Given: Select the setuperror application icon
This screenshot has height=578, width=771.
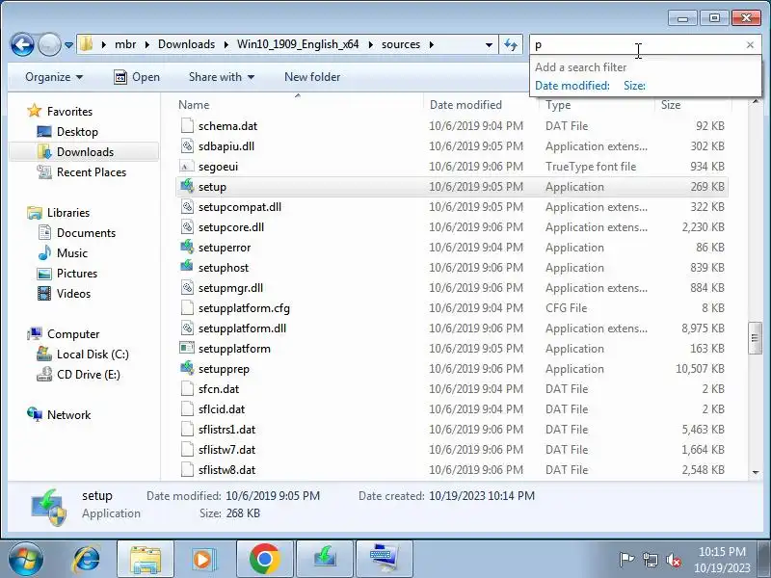Looking at the screenshot, I should (x=187, y=247).
